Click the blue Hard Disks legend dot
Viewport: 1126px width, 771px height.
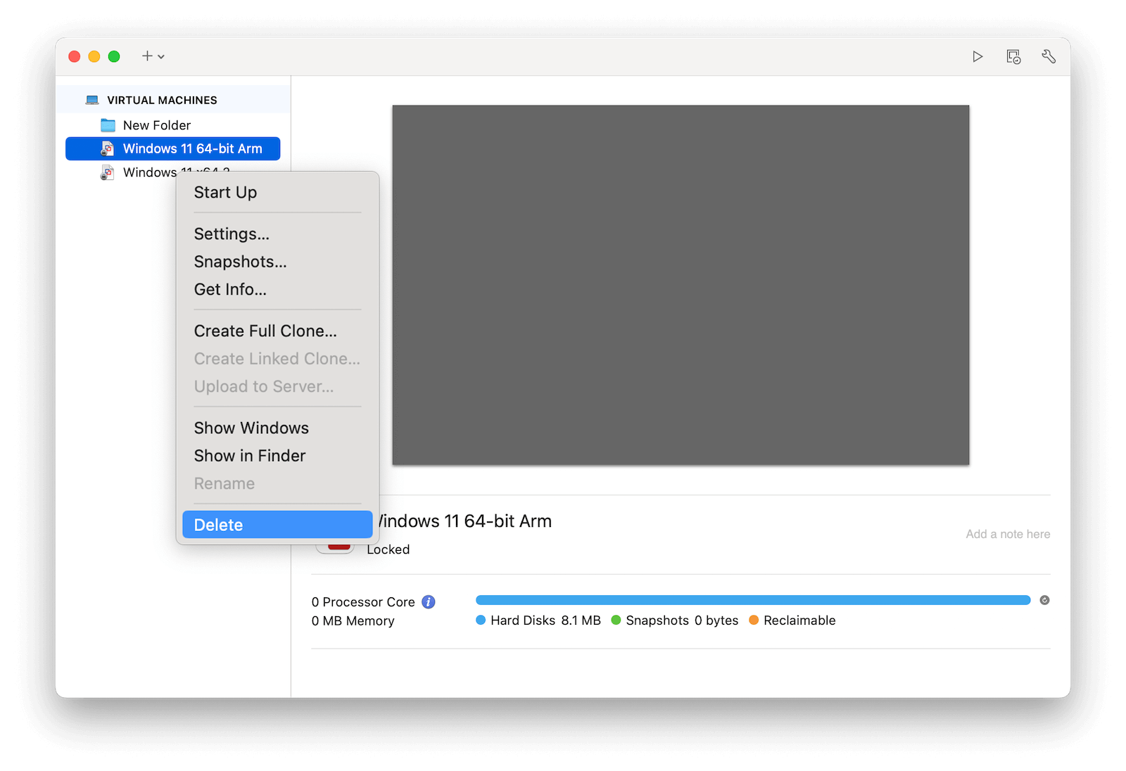pos(481,620)
